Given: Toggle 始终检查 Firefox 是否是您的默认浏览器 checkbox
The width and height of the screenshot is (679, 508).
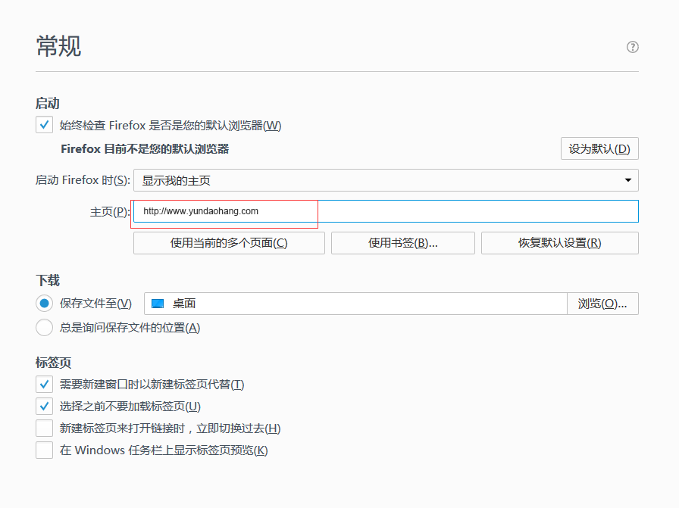Looking at the screenshot, I should pyautogui.click(x=44, y=125).
